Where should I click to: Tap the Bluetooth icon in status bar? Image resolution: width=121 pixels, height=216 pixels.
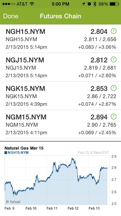95,4
